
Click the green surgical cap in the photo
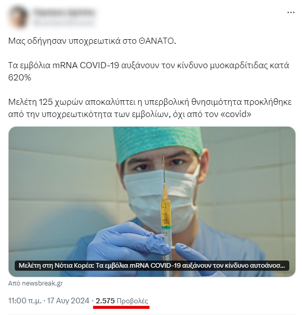[158, 141]
